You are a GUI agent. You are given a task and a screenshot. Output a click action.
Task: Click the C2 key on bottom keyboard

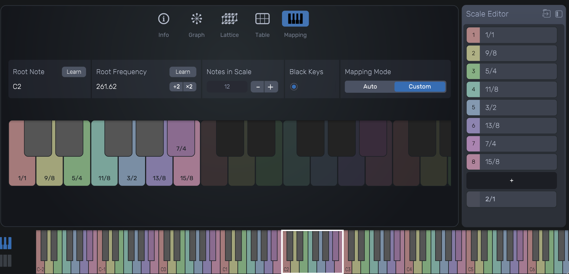pyautogui.click(x=286, y=267)
